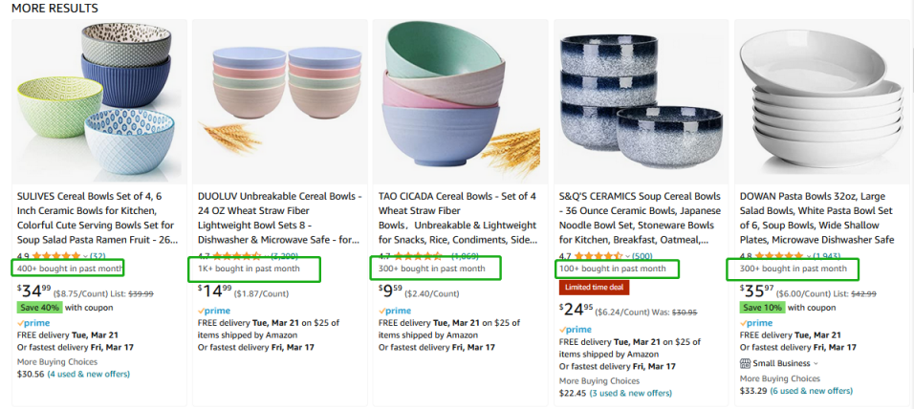Click the Prime logo under TAO CICADA bowls
The image size is (914, 409).
395,311
